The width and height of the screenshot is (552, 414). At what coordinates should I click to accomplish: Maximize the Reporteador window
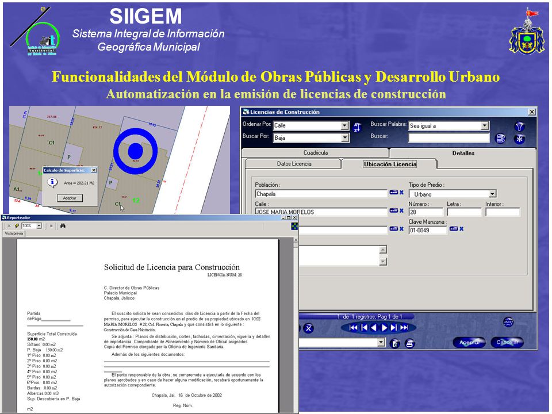[289, 217]
